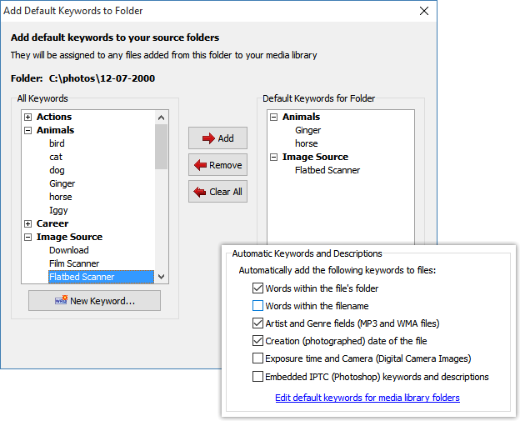Click the All Keywords scrollbar down arrow
520x421 pixels.
tap(162, 277)
